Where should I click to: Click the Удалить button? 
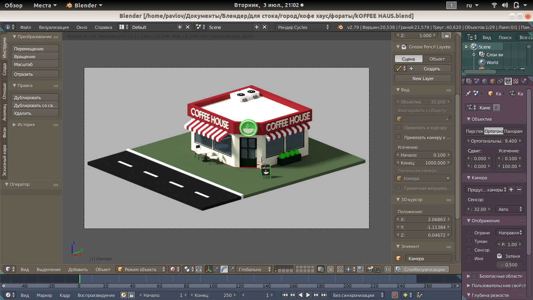35,113
